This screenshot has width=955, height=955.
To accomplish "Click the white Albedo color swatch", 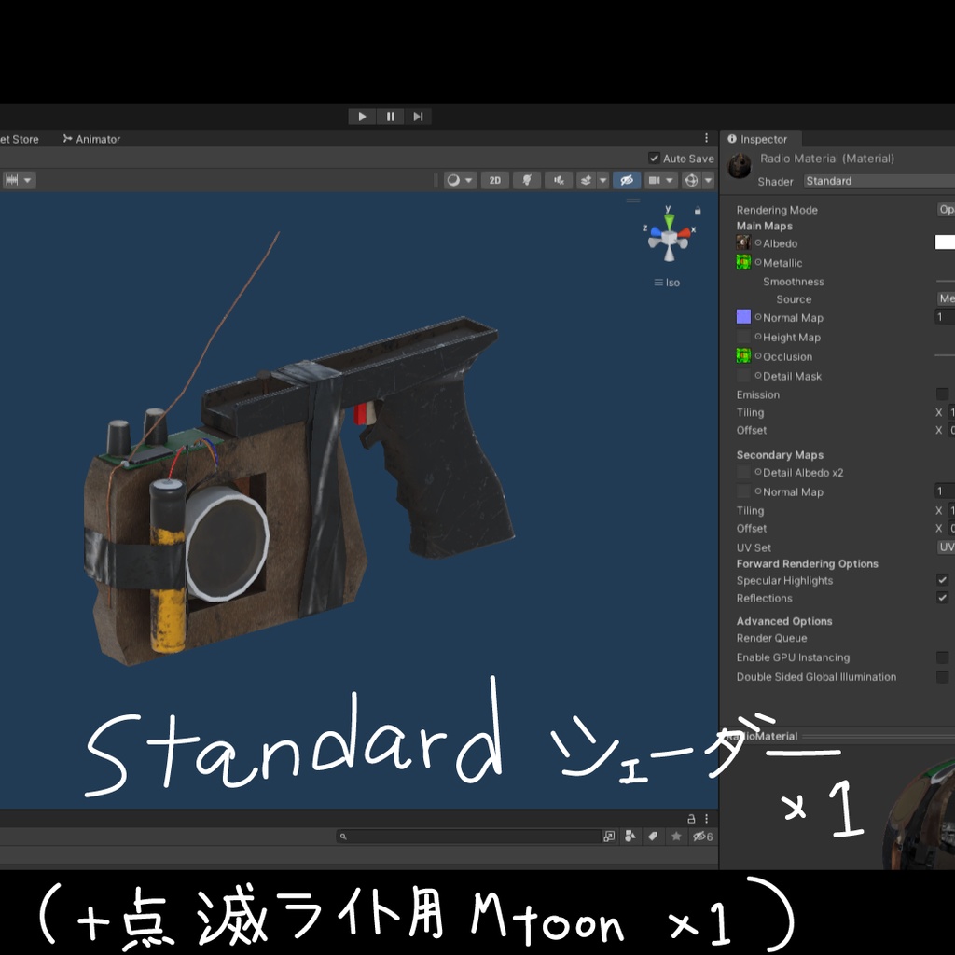I will point(945,242).
